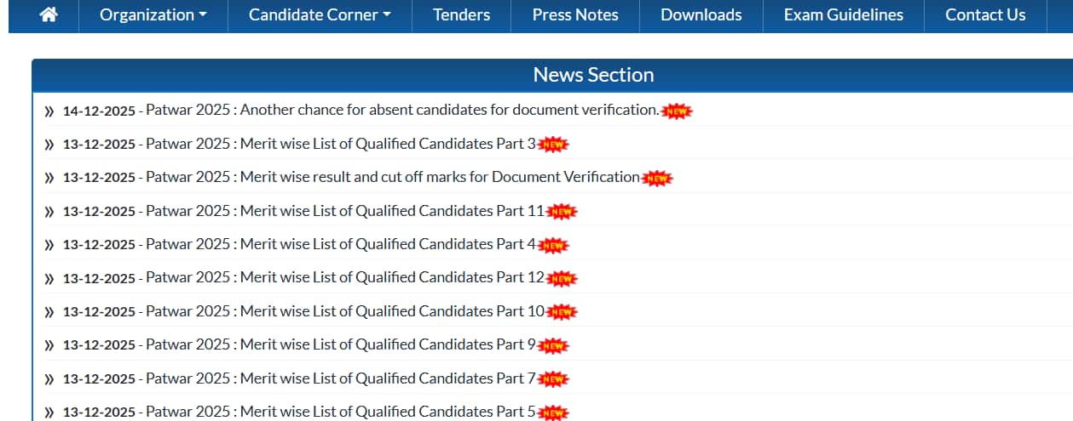Viewport: 1073px width, 421px height.
Task: Click the NEW badge after Part 12
Action: pos(561,278)
